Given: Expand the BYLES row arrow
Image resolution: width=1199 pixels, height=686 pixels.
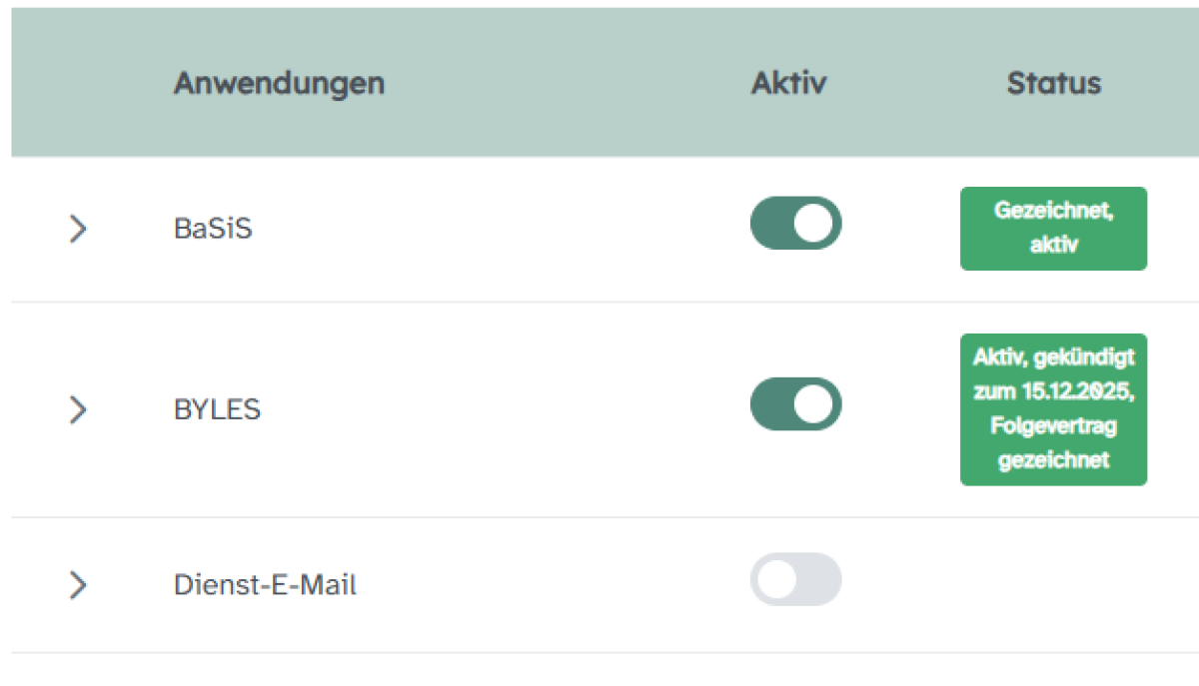Looking at the screenshot, I should tap(78, 409).
